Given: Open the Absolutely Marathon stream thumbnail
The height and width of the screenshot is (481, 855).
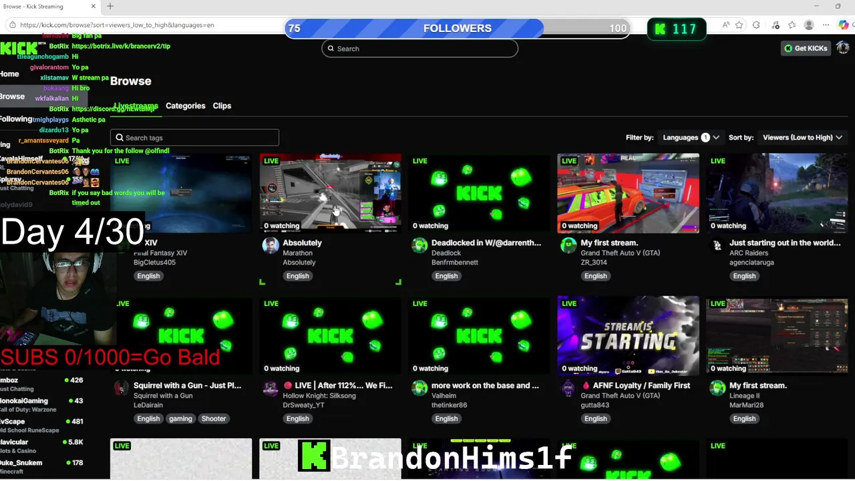Looking at the screenshot, I should coord(330,193).
